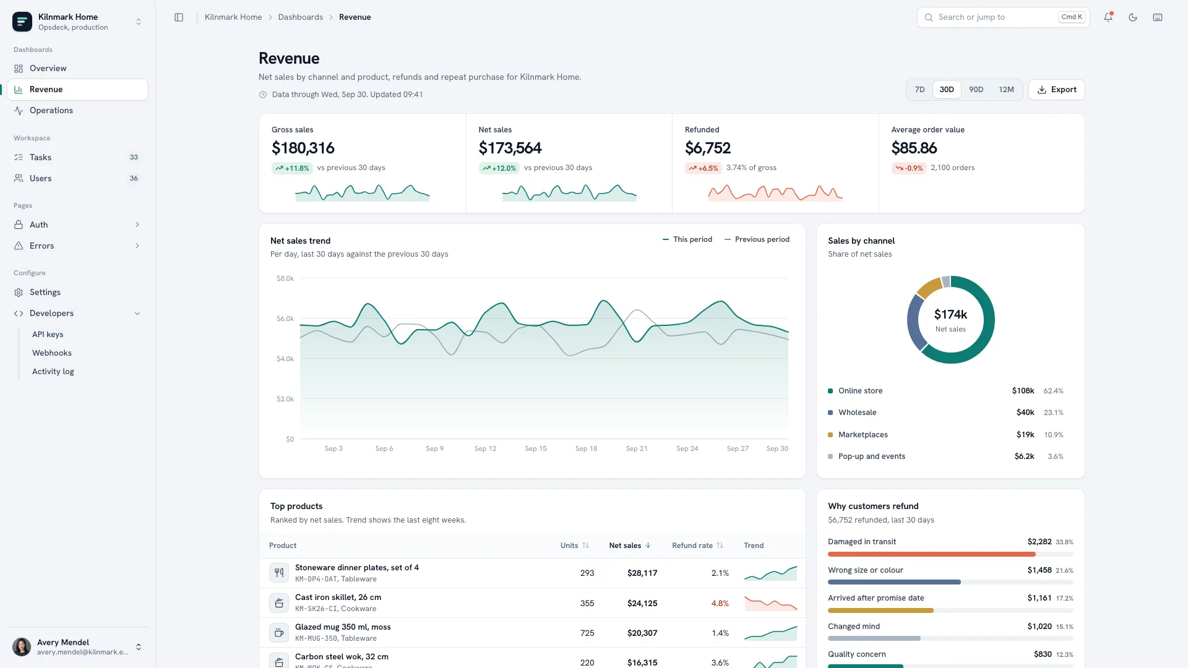
Task: Select the 30D time range
Action: tap(946, 90)
